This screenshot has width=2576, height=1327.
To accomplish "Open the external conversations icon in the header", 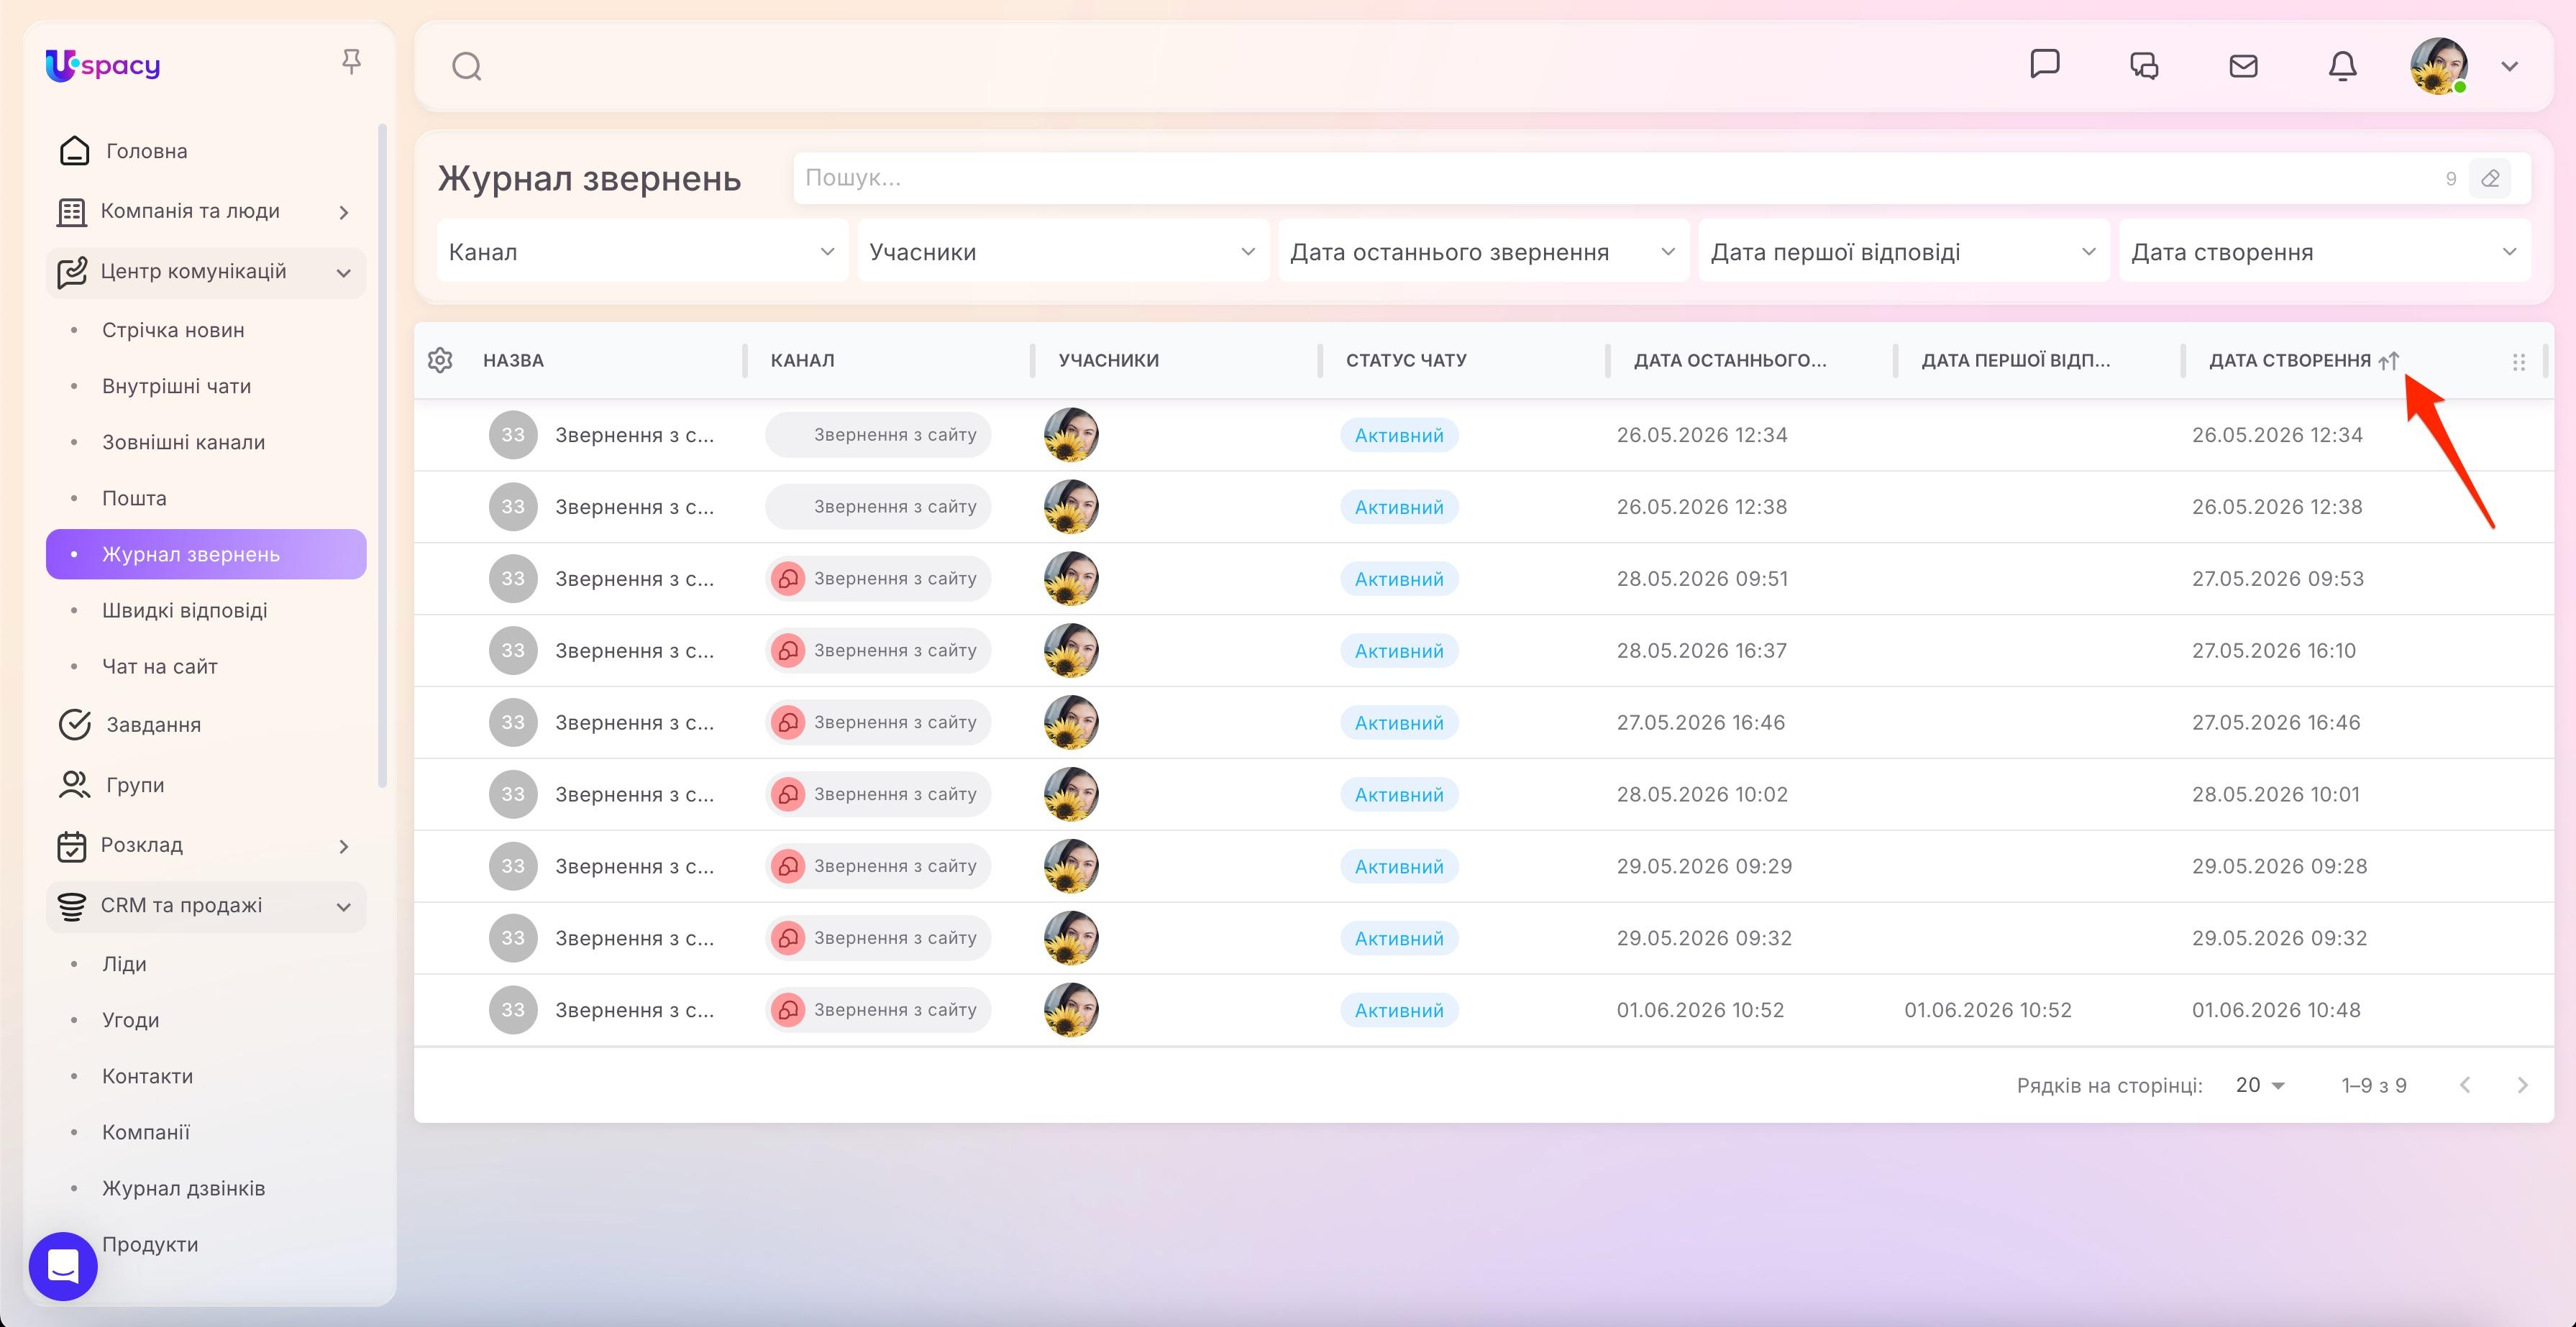I will [x=2144, y=66].
